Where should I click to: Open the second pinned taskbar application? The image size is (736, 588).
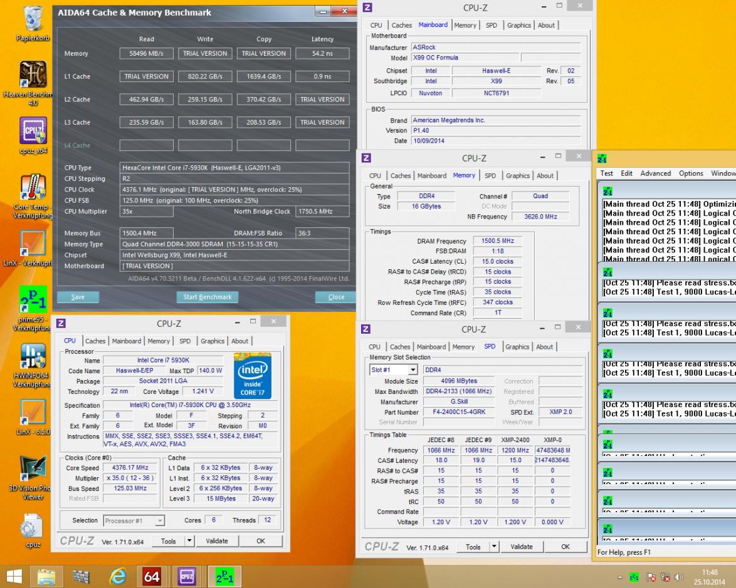coord(81,577)
